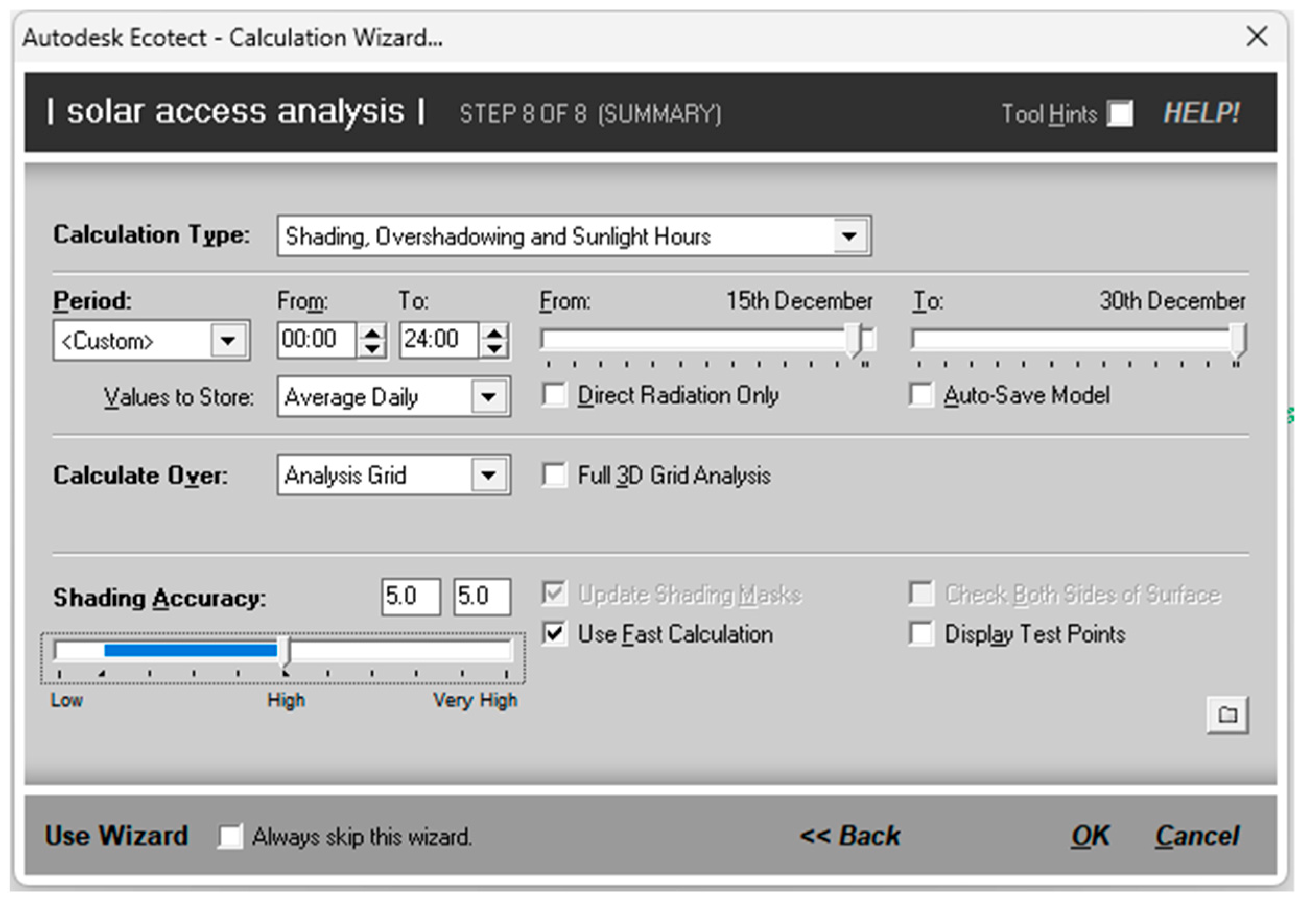Click the HELP! link
Screen dimensions: 1300x902
1201,113
